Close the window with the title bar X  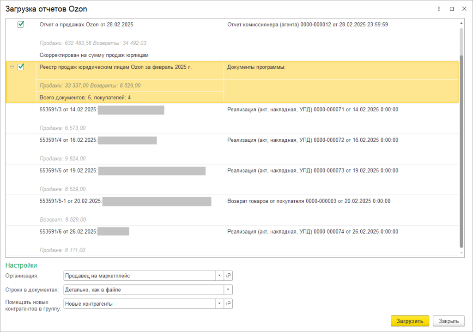point(464,9)
